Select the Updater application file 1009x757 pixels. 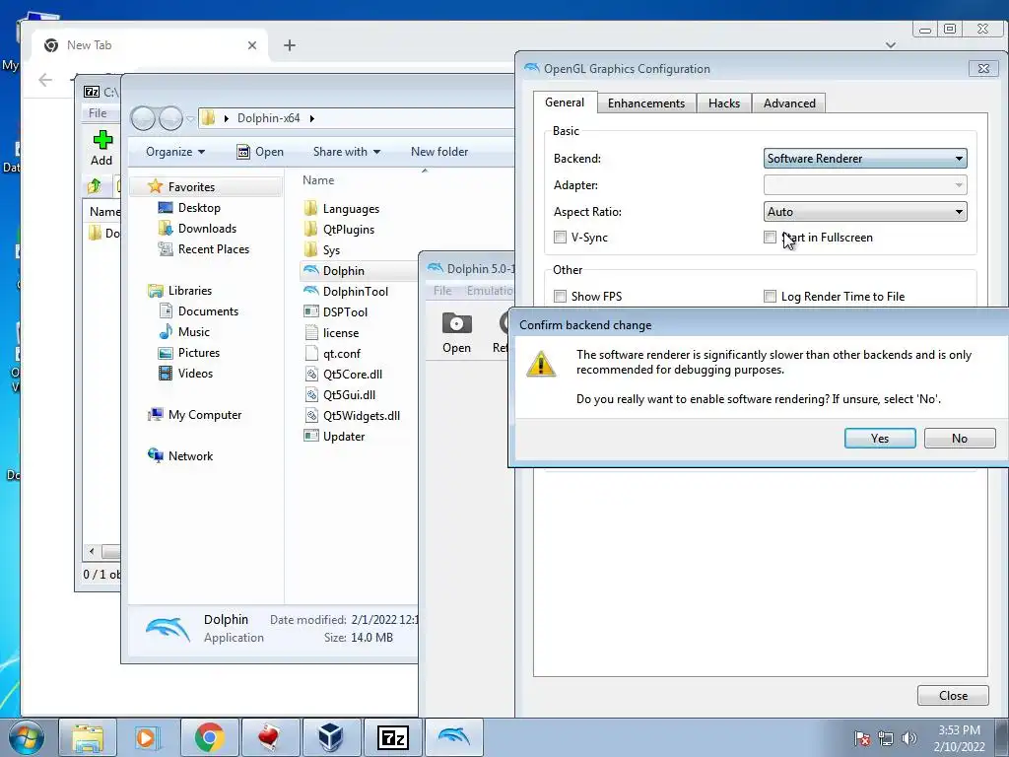point(344,437)
